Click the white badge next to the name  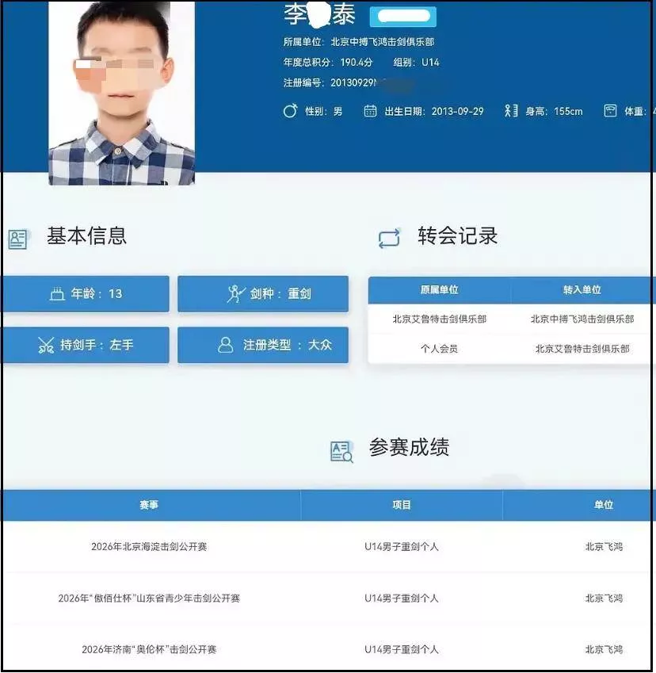click(x=402, y=17)
